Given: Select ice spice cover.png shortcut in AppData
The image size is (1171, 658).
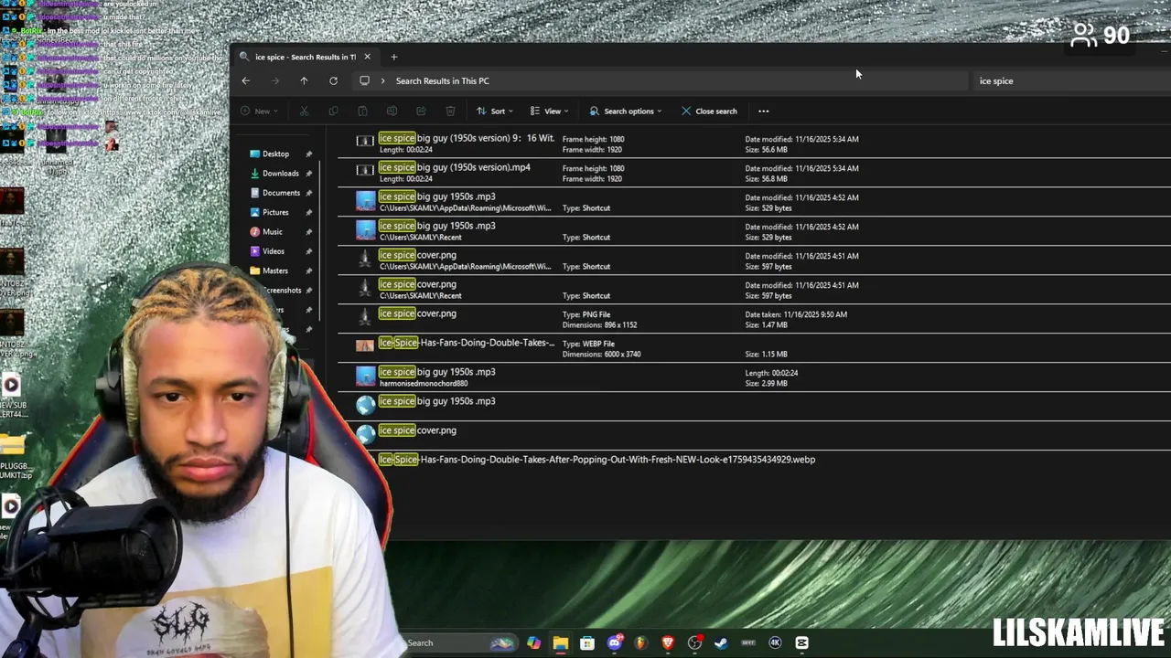Looking at the screenshot, I should (x=755, y=260).
